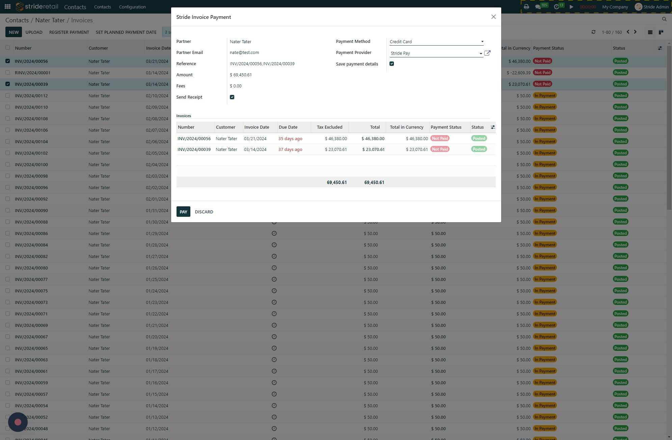Switch to list view icon
Screen dimensions: 672x440
click(650, 32)
